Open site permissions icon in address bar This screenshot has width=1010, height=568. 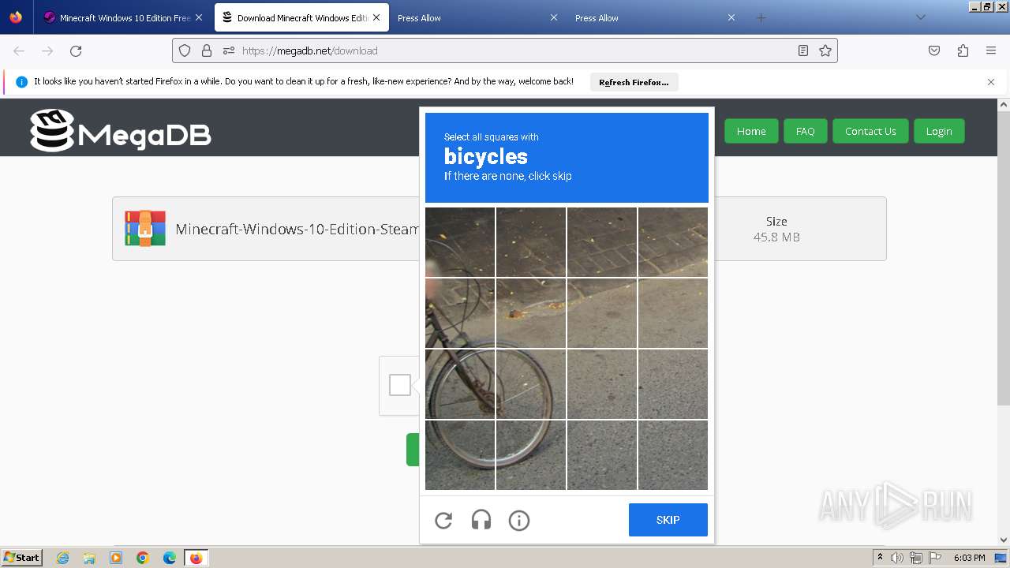coord(229,50)
